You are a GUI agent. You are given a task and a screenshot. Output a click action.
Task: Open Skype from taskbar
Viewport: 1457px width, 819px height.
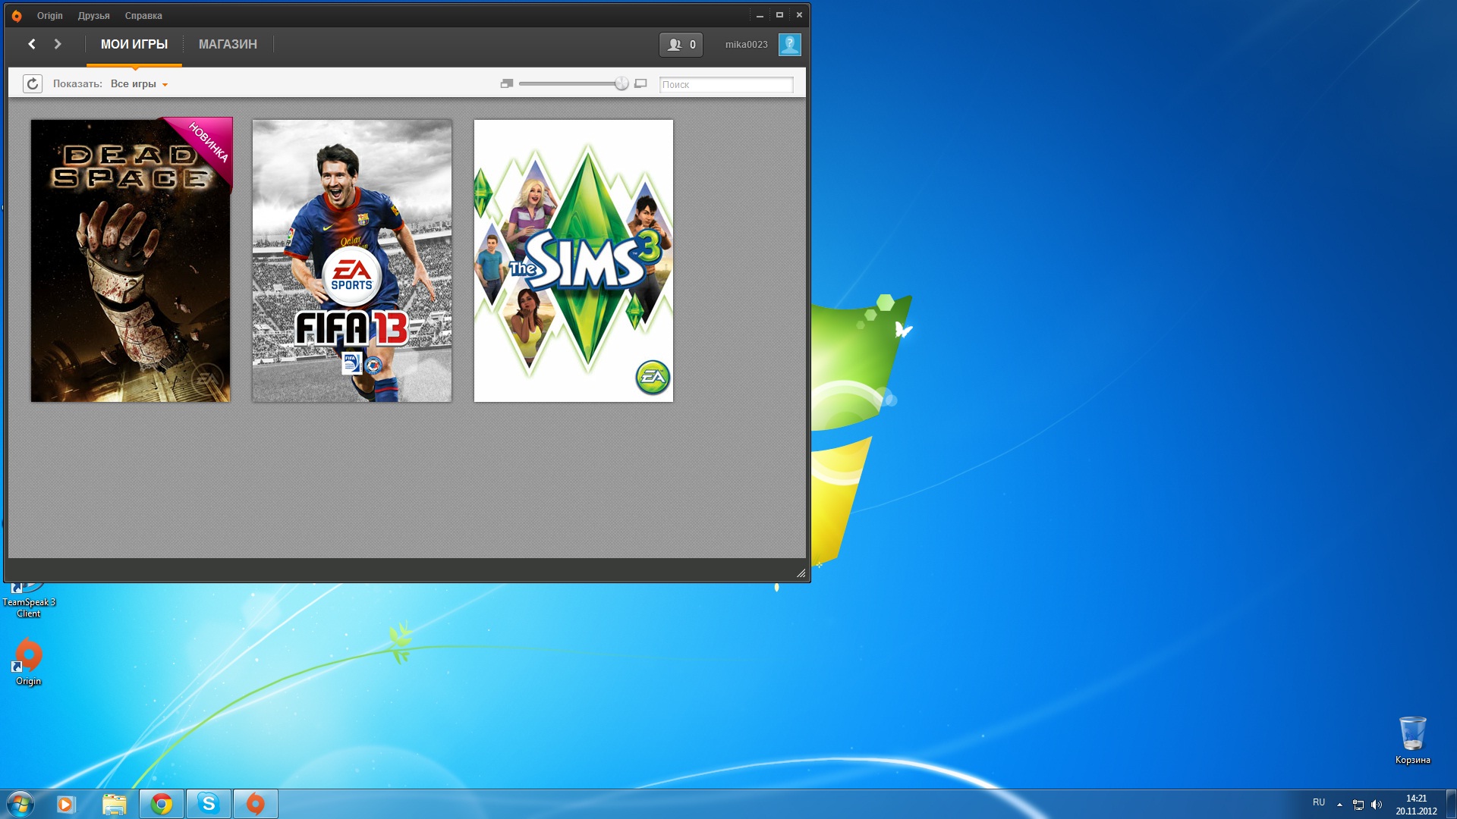tap(209, 804)
